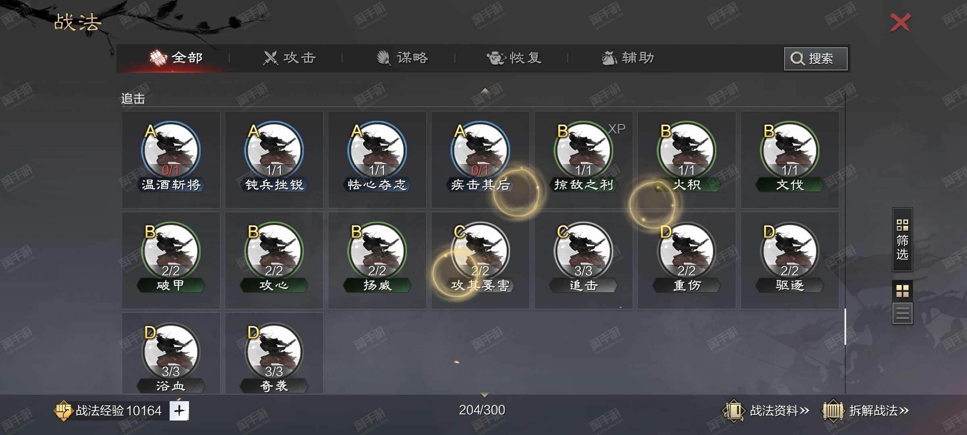
Task: Switch to list view layout
Action: pos(902,313)
